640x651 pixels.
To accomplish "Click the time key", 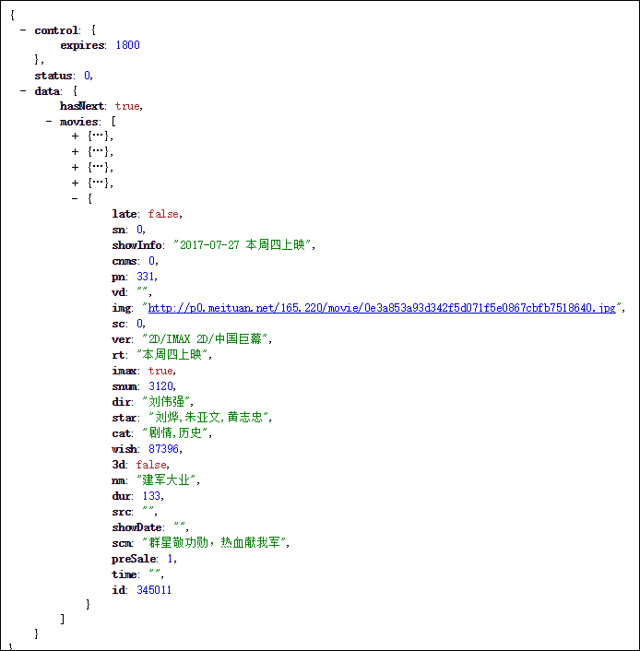I will (x=124, y=574).
